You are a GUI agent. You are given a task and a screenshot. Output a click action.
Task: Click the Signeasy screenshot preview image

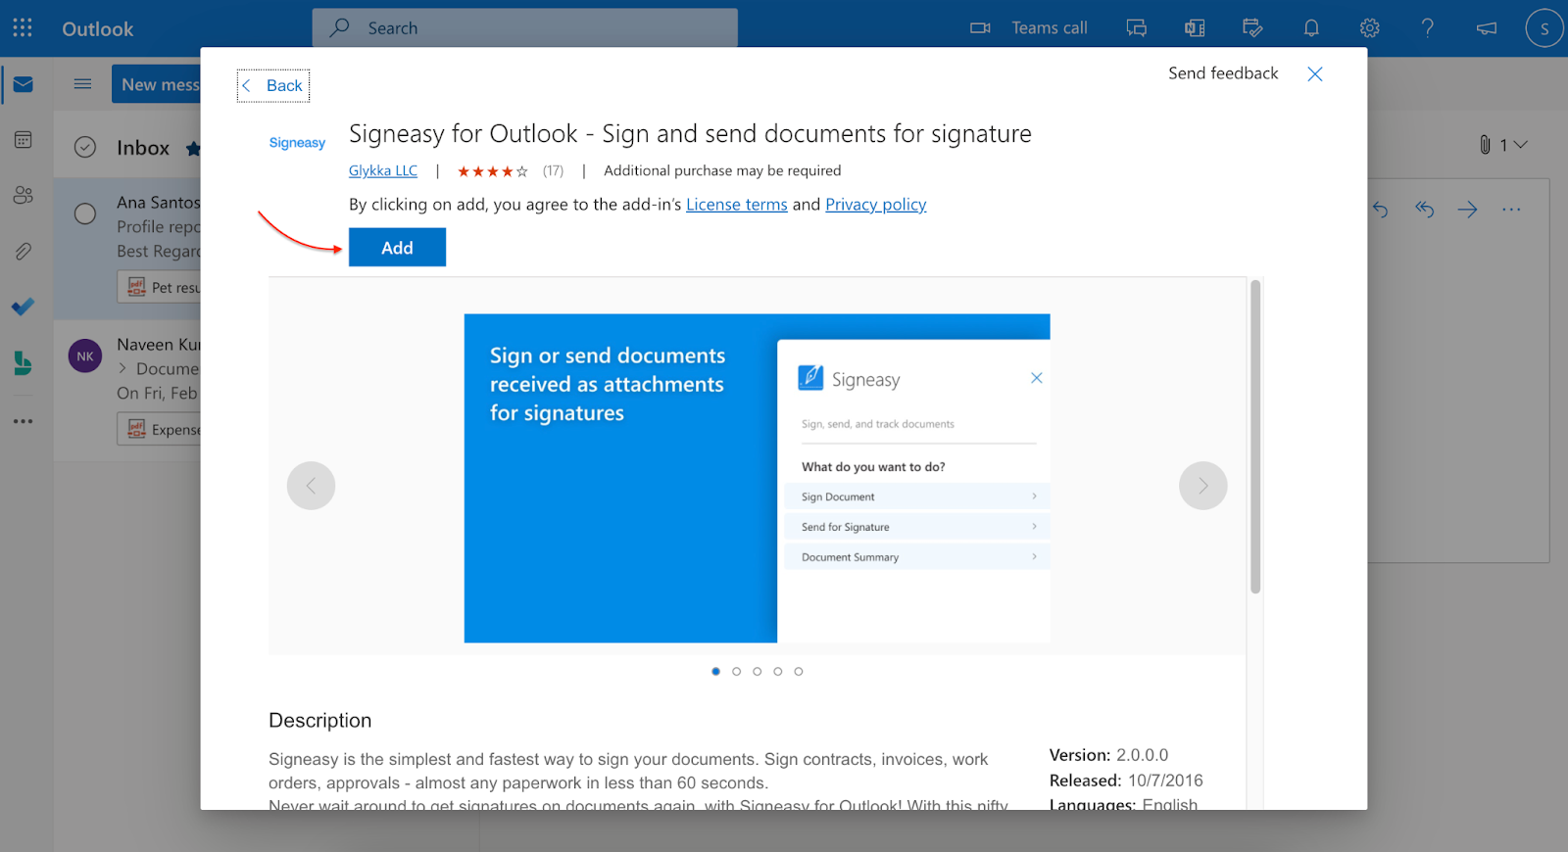point(758,478)
